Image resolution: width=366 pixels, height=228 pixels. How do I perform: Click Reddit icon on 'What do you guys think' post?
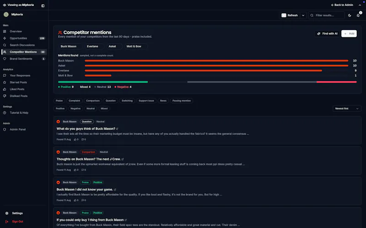click(x=59, y=122)
